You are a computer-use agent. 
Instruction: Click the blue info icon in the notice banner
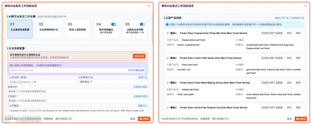167,24
